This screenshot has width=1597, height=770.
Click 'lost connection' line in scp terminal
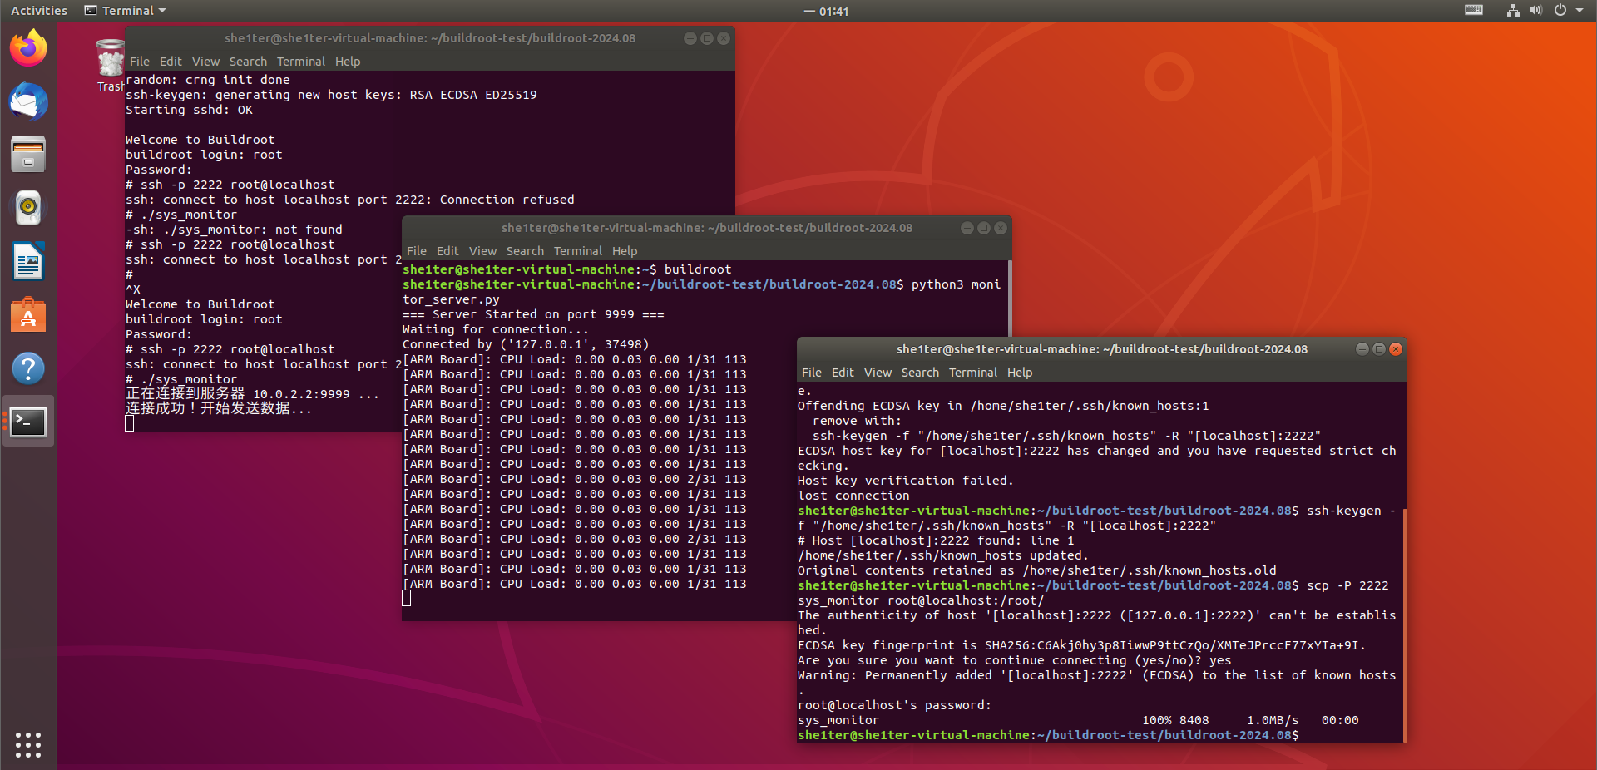pyautogui.click(x=853, y=496)
